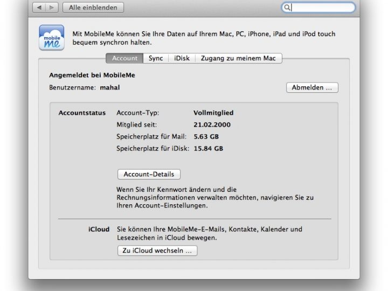The image size is (388, 291).
Task: Click username value mahal
Action: [110, 88]
